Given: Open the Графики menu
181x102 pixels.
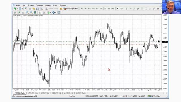Looking at the screenshot, I should point(39,5).
